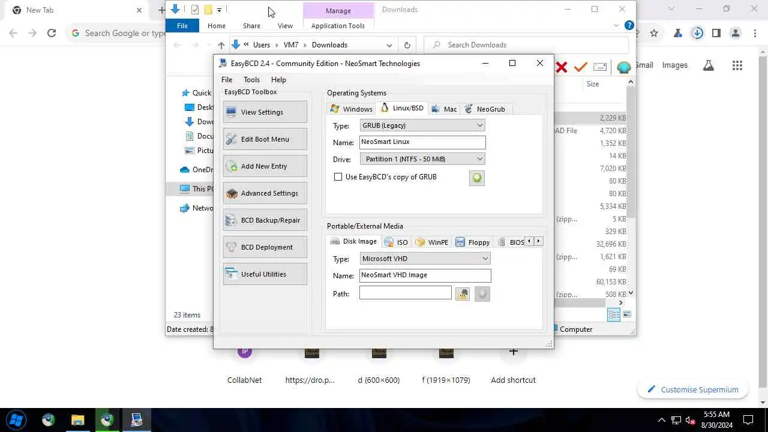Screen dimensions: 768x432
Task: Open File Explorer from the taskbar
Action: pyautogui.click(x=77, y=419)
